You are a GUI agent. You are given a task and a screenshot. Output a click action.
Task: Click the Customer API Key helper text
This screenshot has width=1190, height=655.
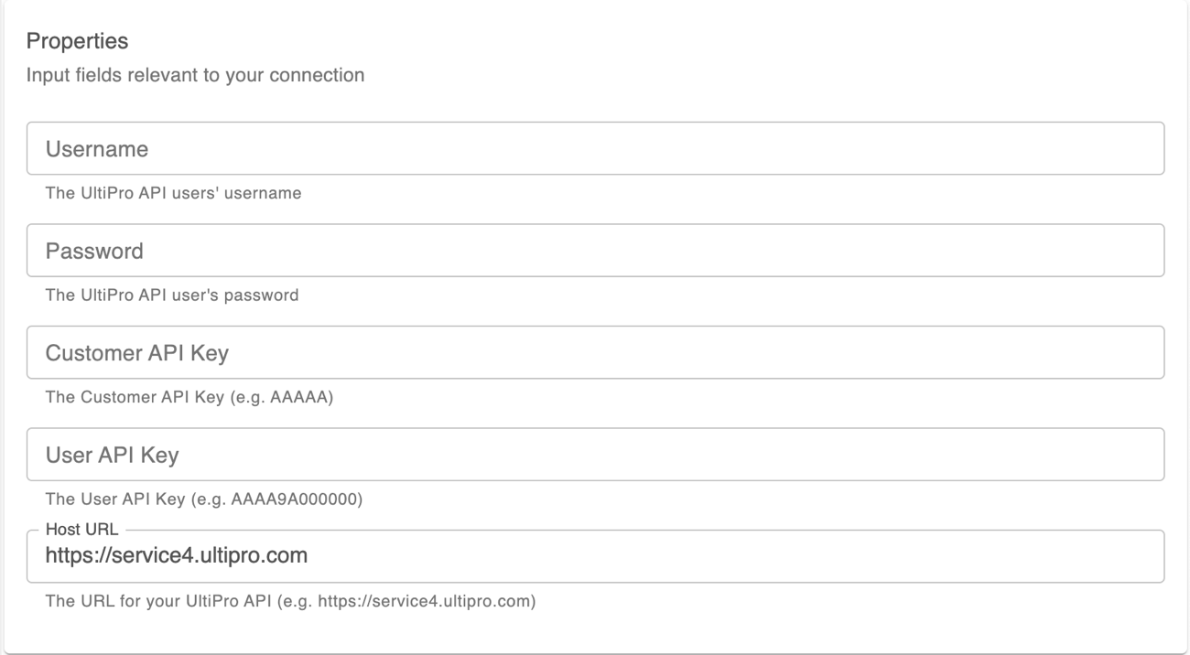click(189, 398)
